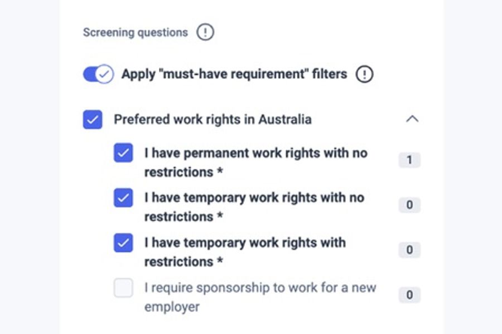This screenshot has width=502, height=334.
Task: Select the Preferred work rights in Australia label
Action: pos(213,119)
